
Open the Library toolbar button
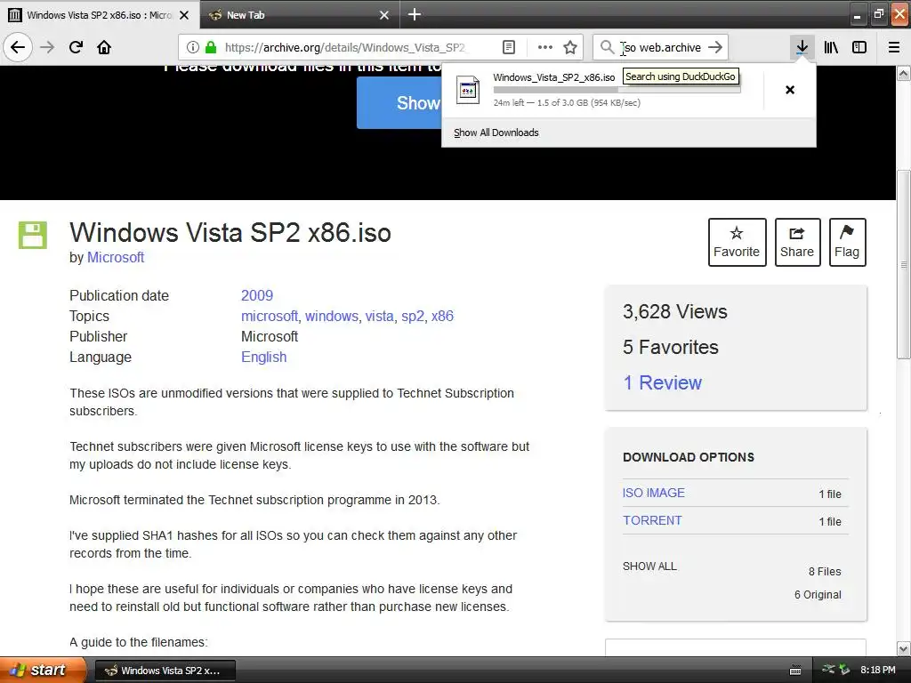[x=831, y=47]
